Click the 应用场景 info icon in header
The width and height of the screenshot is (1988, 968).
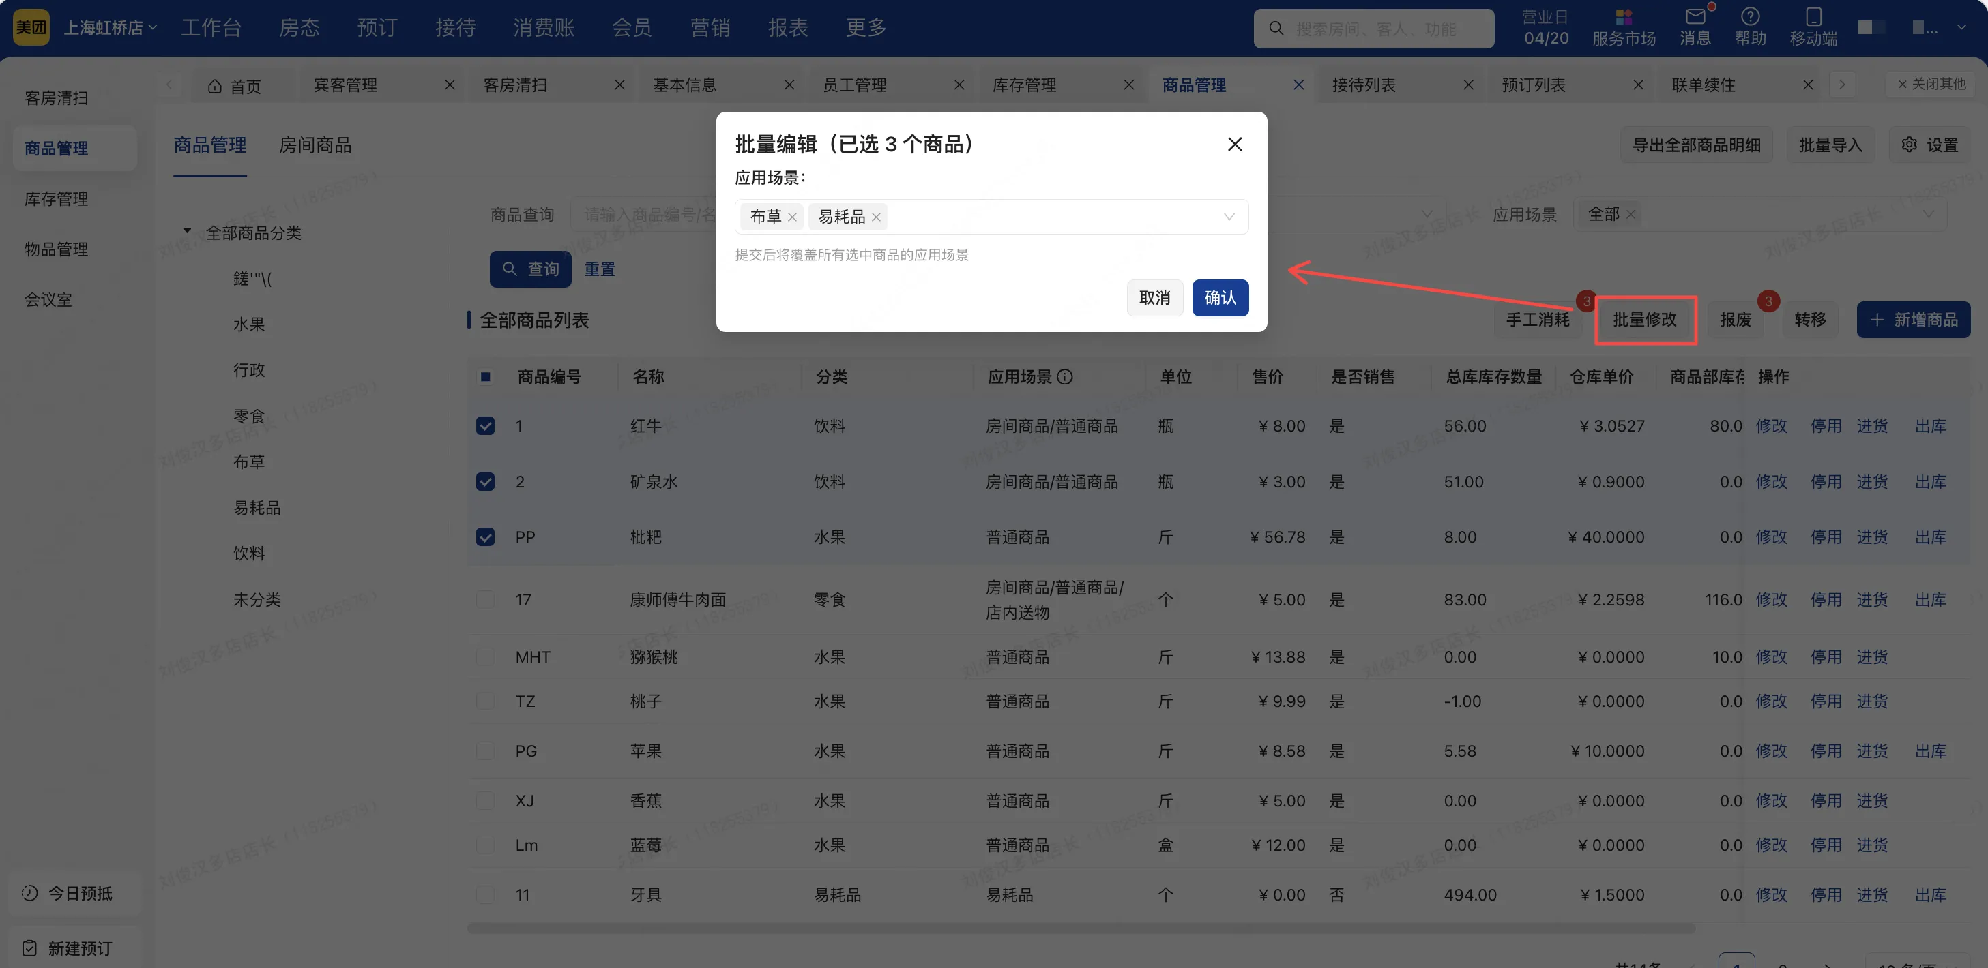1065,377
